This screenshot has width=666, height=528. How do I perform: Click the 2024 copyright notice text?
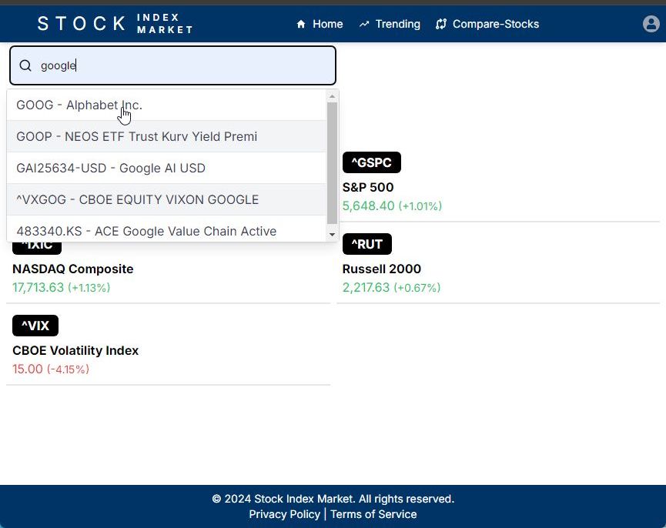pos(333,499)
